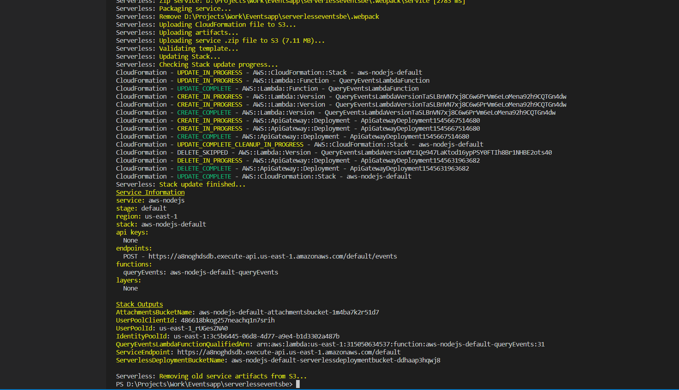Screen dimensions: 679x390
Task: Click the QueryEventsLambdaVersionMz1Qe947 resource name
Action: [437, 152]
